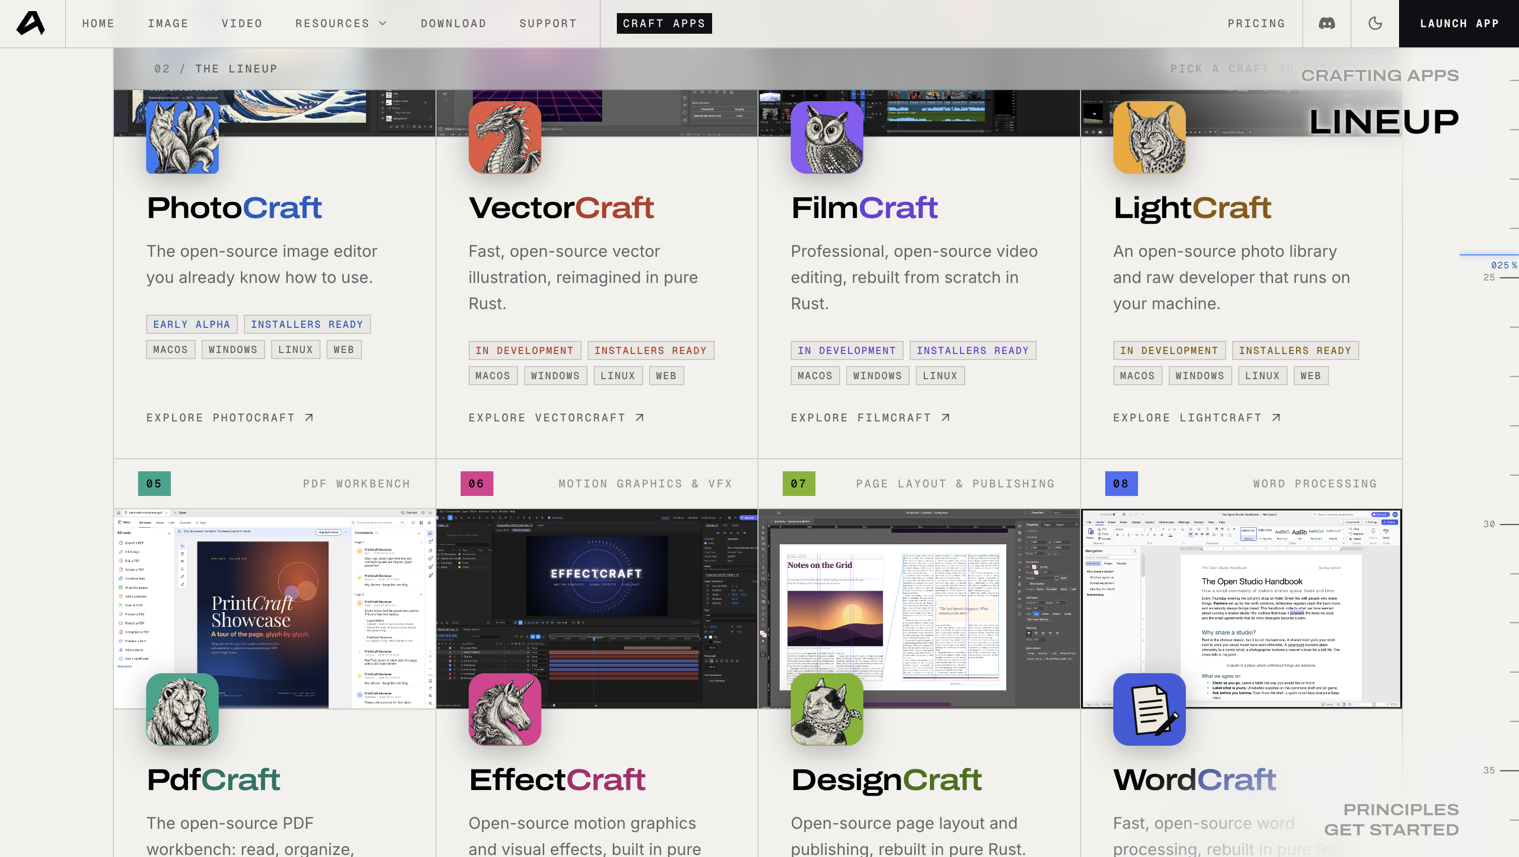Viewport: 1519px width, 857px height.
Task: Follow the Explore FilmCraft link
Action: (x=870, y=417)
